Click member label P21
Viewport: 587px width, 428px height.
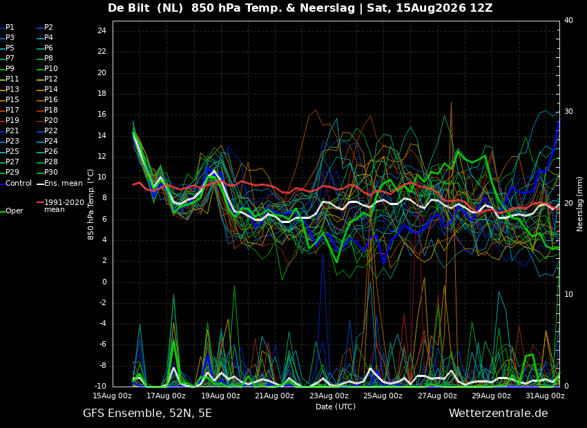coord(12,130)
